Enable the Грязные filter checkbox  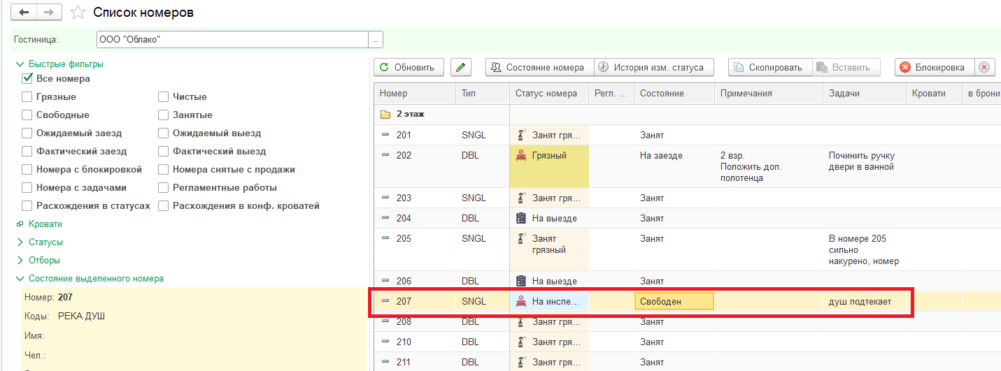27,96
